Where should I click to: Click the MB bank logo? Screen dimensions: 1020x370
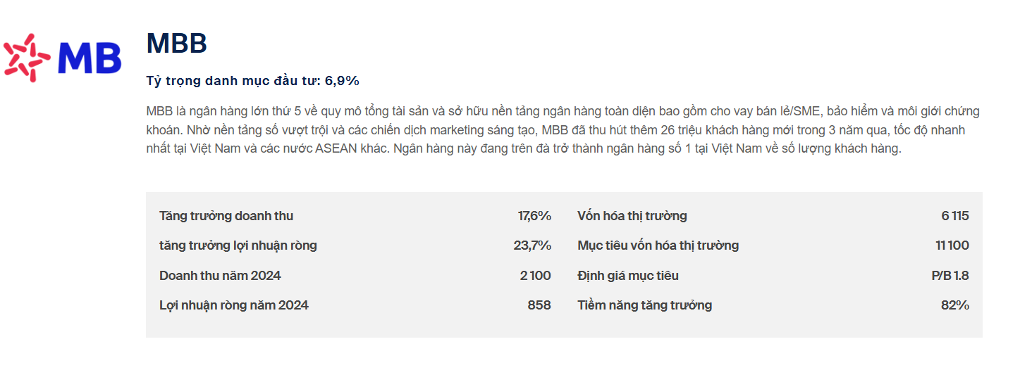(63, 56)
